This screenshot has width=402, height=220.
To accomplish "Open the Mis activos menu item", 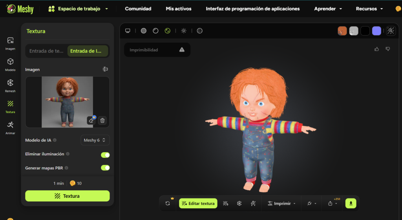I will point(179,9).
